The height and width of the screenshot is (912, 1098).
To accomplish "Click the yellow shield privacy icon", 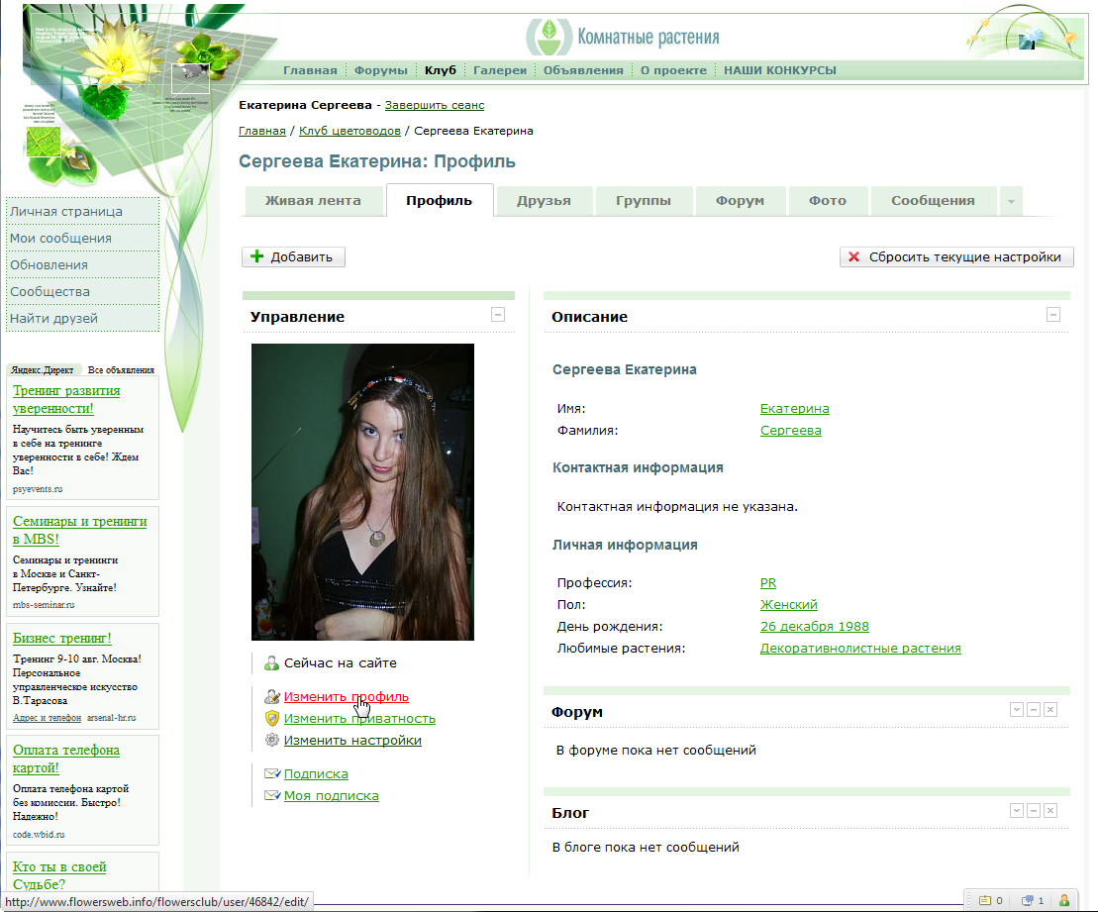I will (271, 719).
